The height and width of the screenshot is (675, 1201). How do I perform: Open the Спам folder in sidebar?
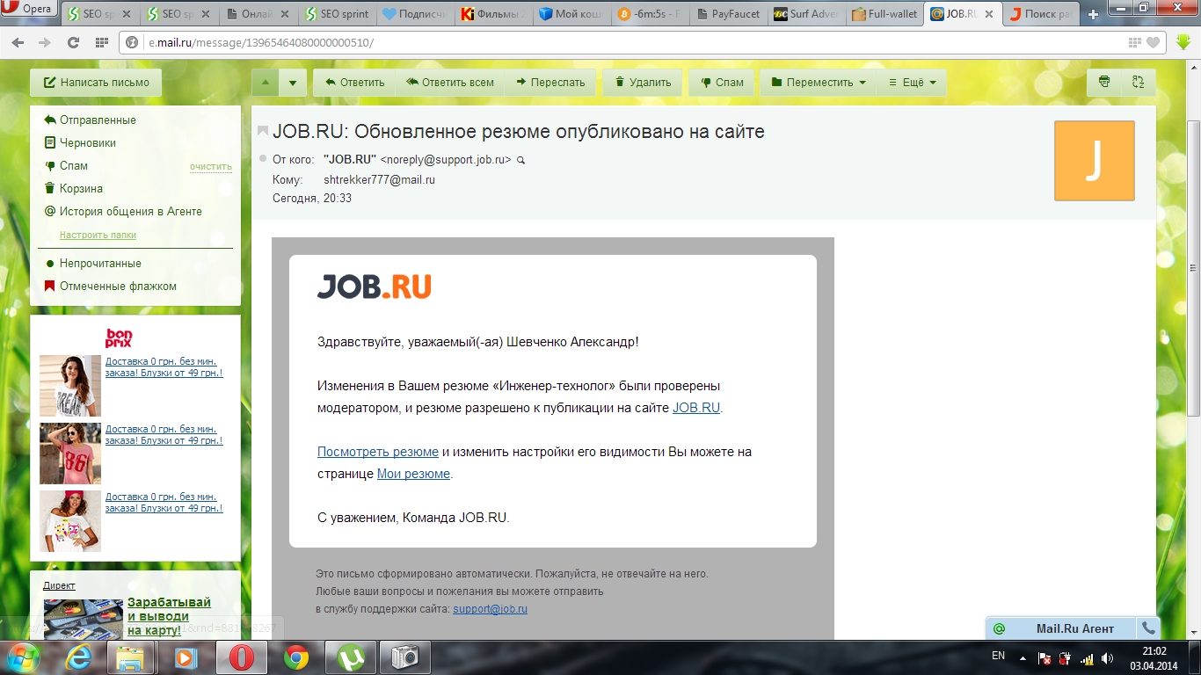pos(74,165)
